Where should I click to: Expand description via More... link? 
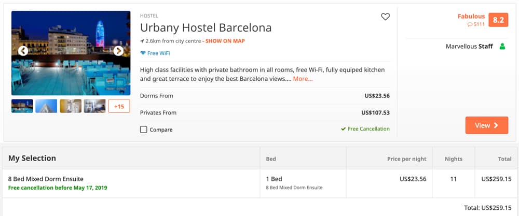pyautogui.click(x=303, y=79)
